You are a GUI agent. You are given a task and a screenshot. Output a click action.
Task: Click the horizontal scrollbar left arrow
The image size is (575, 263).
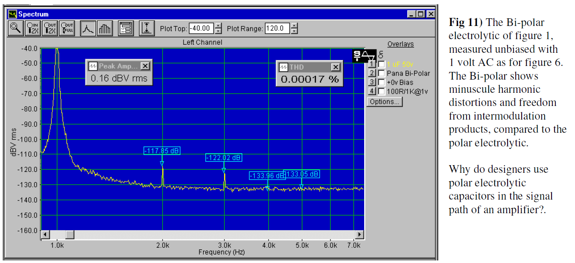pyautogui.click(x=45, y=234)
